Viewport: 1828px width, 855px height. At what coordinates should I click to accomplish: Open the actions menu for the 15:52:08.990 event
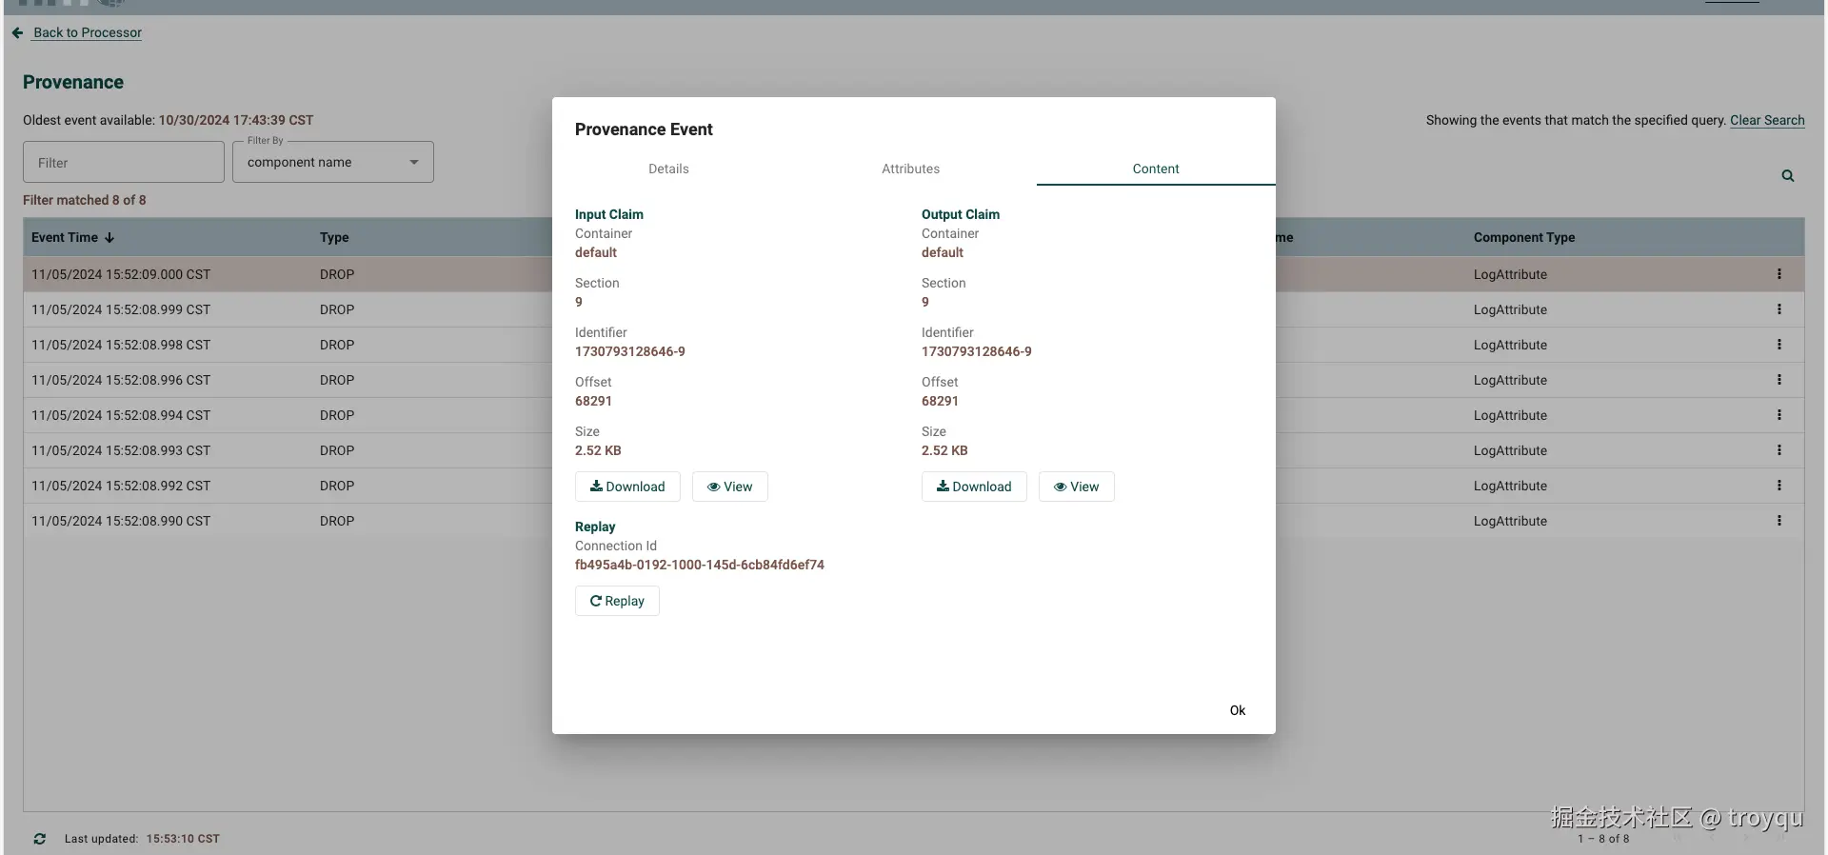click(x=1778, y=521)
